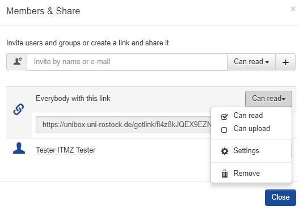Uncheck the Can read checkbox
This screenshot has height=211, width=299.
click(x=224, y=116)
